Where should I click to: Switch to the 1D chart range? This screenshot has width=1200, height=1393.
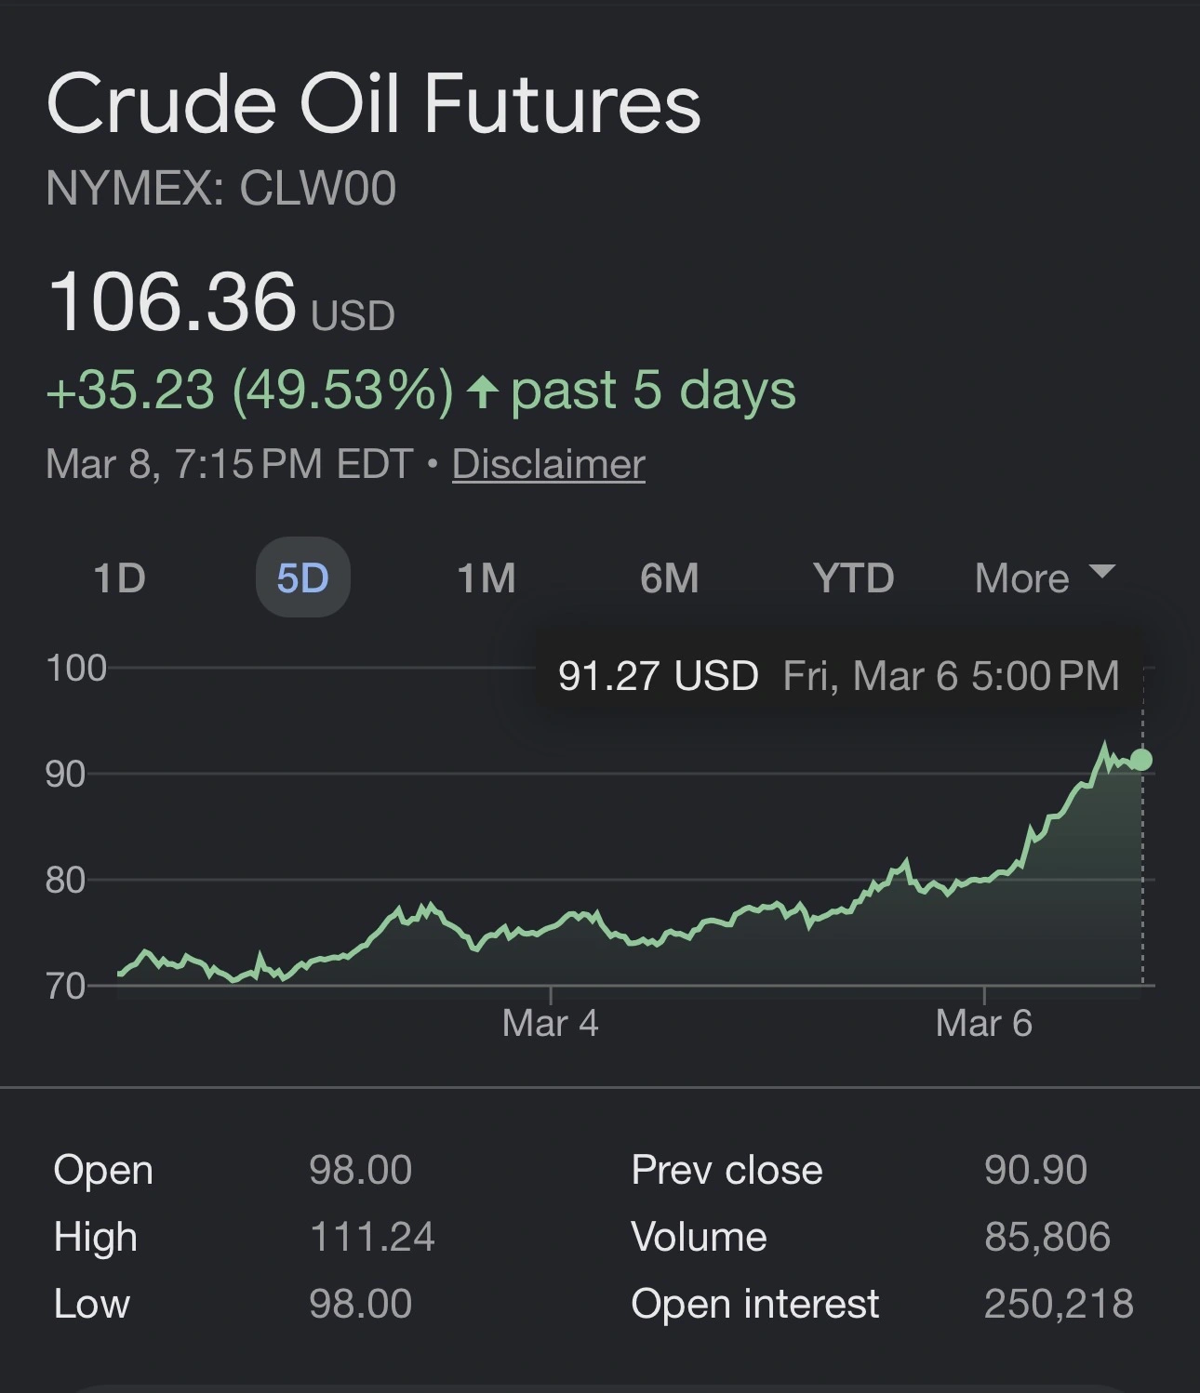[120, 577]
